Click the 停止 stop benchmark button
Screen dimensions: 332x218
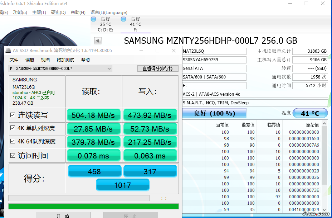[x=131, y=215]
